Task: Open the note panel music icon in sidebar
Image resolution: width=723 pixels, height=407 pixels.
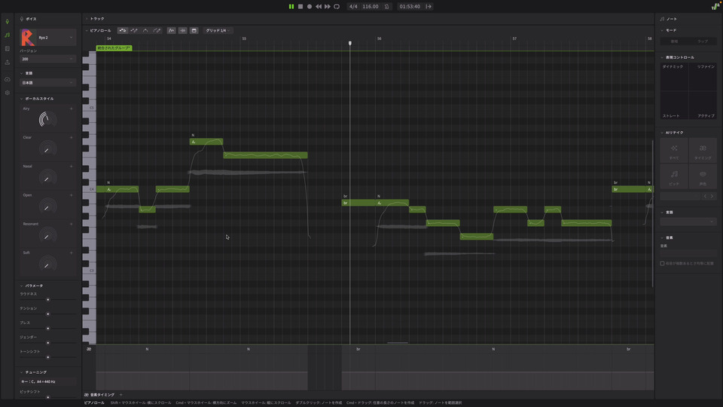Action: (x=7, y=35)
